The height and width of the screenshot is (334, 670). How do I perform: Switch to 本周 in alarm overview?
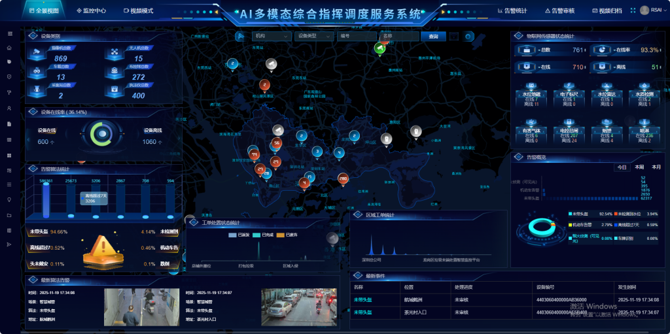(x=639, y=167)
